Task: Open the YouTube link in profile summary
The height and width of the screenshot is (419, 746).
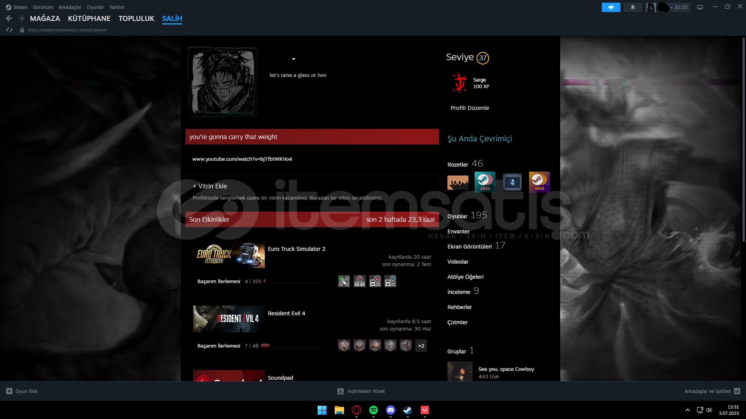Action: click(x=242, y=159)
